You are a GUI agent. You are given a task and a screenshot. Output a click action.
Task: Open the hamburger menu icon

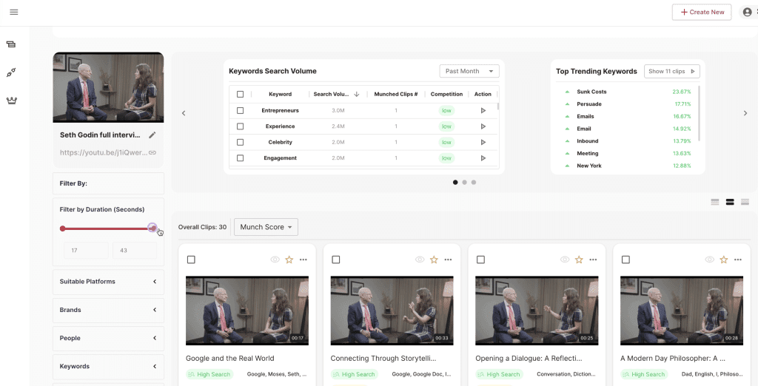pyautogui.click(x=14, y=12)
